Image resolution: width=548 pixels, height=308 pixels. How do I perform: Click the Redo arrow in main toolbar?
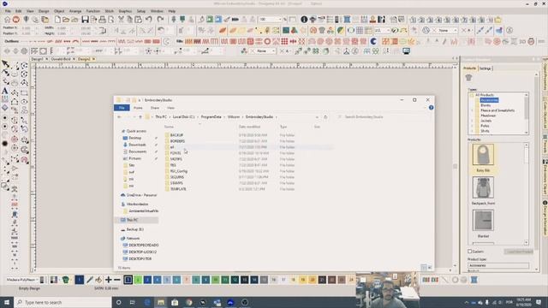coord(160,19)
